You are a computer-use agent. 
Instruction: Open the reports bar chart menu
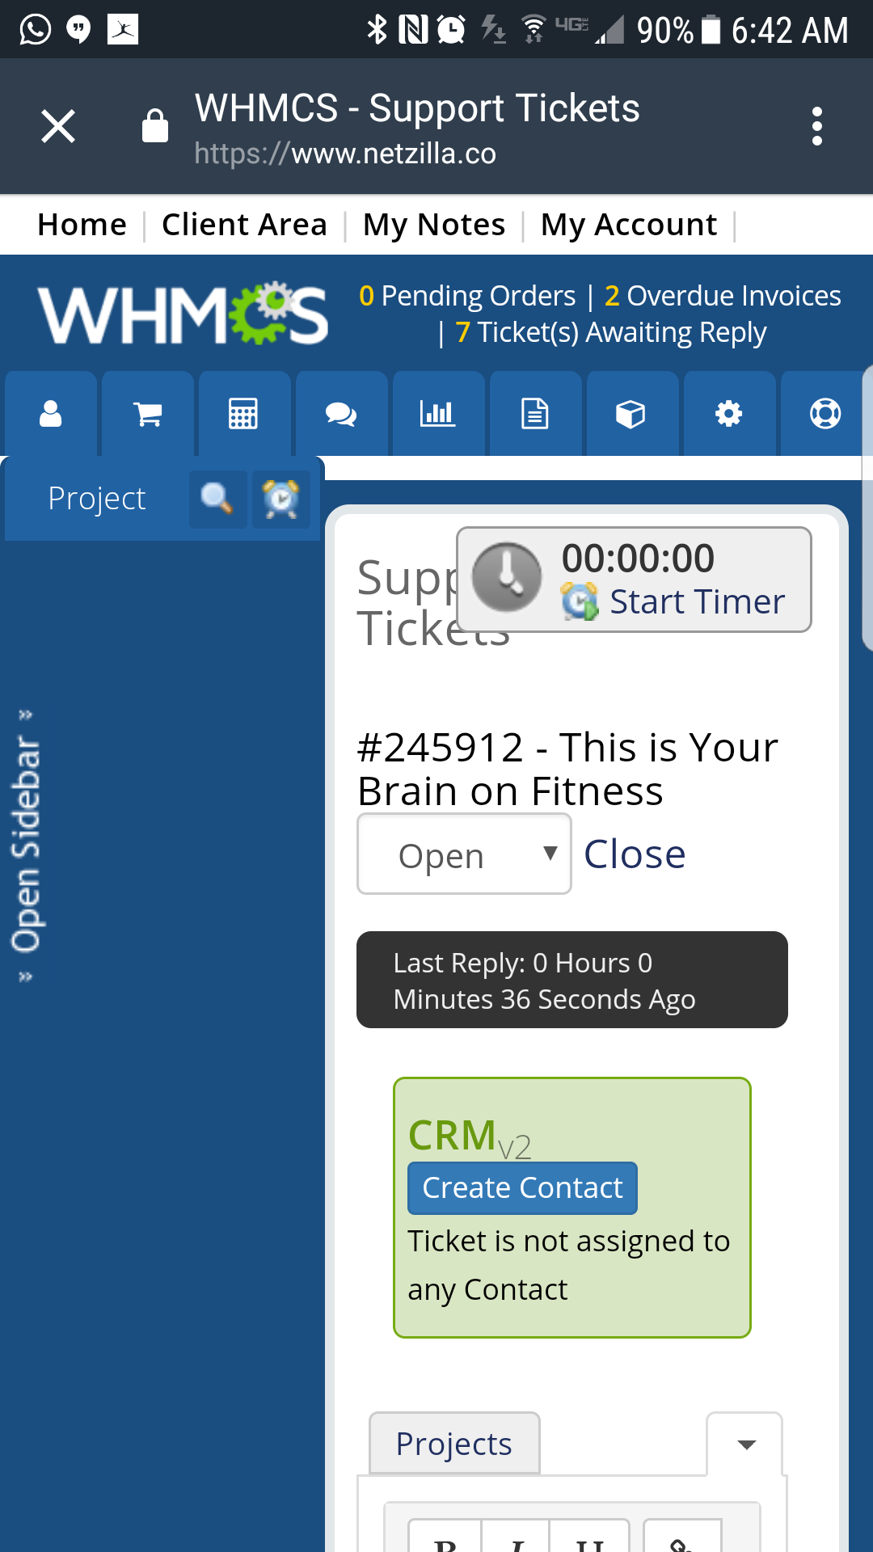[437, 414]
